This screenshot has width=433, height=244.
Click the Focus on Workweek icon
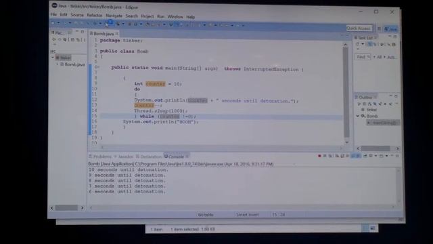click(x=382, y=45)
